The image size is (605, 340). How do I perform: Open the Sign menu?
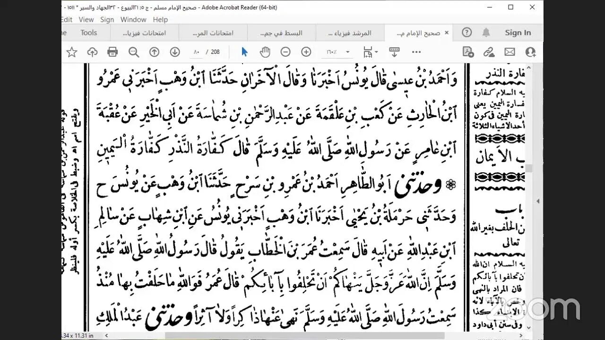coord(107,19)
